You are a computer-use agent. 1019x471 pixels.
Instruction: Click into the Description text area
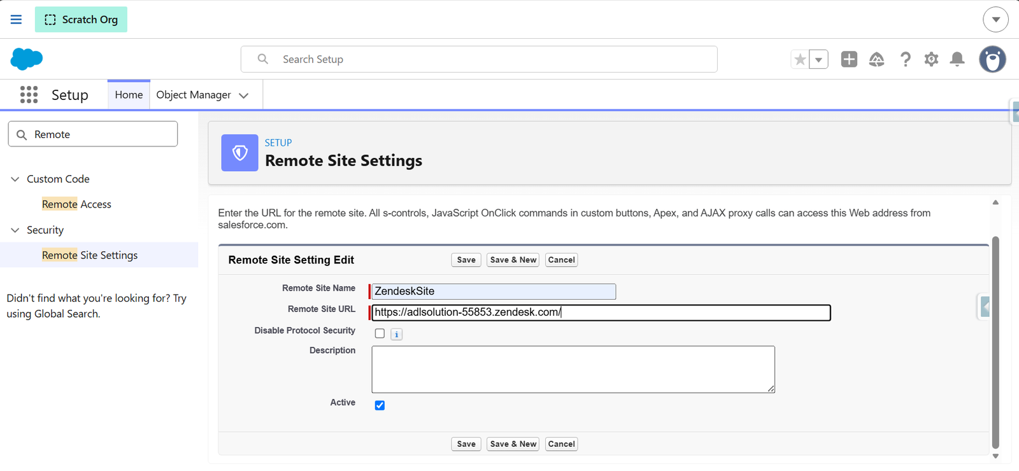click(573, 369)
